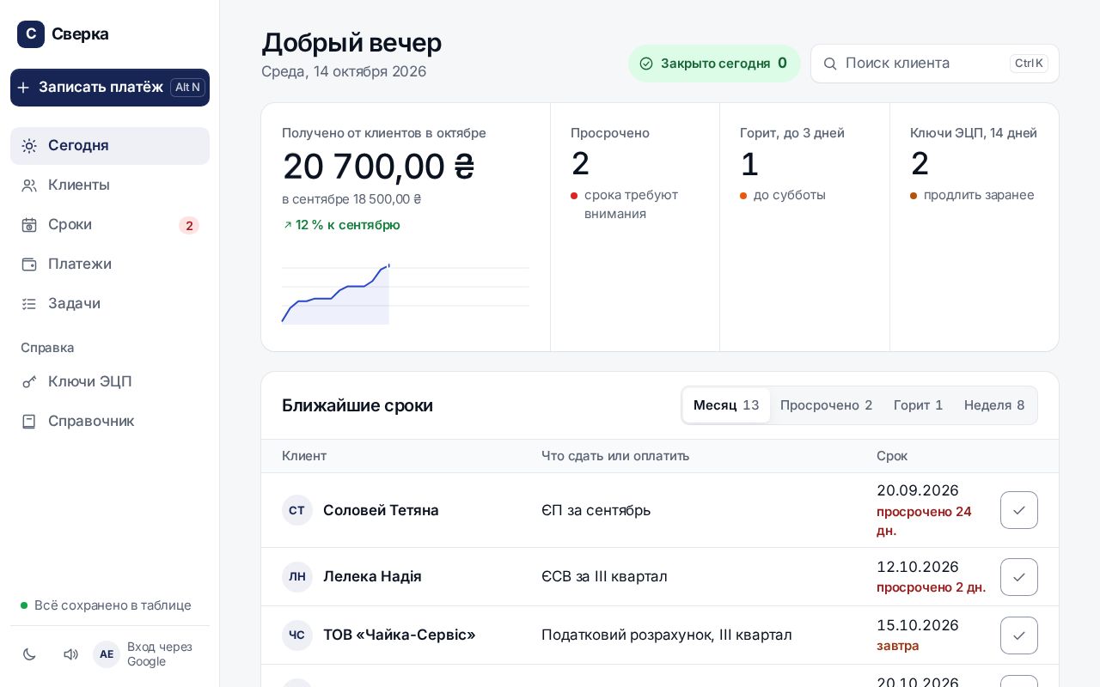Switch to the Просрочено 2 tab
The height and width of the screenshot is (687, 1100).
point(827,405)
